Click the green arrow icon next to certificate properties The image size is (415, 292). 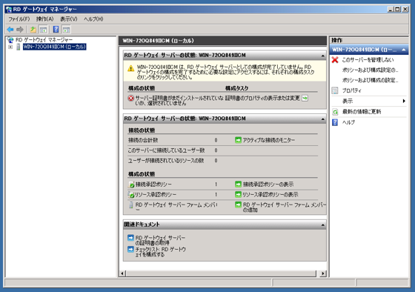[305, 99]
